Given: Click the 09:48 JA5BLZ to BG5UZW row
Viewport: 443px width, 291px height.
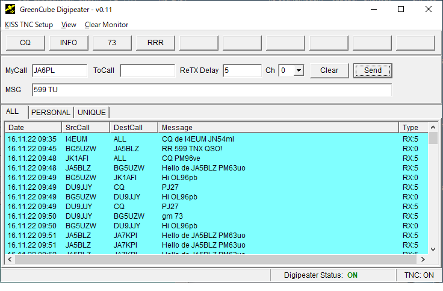Looking at the screenshot, I should [x=216, y=168].
